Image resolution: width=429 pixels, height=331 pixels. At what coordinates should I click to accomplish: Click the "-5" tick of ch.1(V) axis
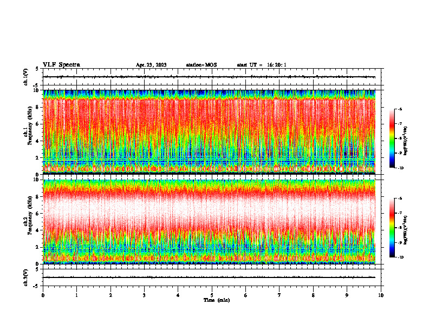coord(36,85)
